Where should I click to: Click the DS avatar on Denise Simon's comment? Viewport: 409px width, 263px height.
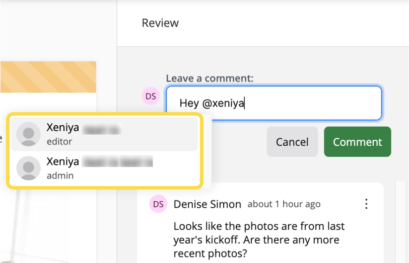[x=158, y=204]
